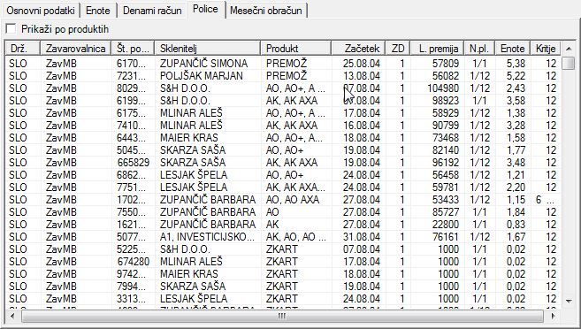The image size is (581, 329).
Task: Click the horizontal scrollbar right arrow
Action: tap(553, 316)
